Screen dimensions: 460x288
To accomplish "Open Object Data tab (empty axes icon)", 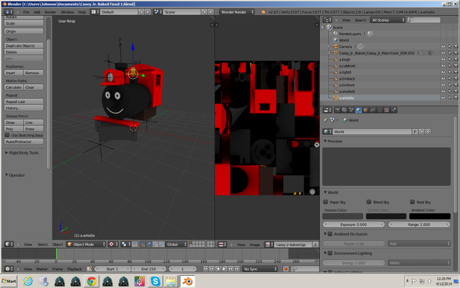I will click(x=380, y=110).
